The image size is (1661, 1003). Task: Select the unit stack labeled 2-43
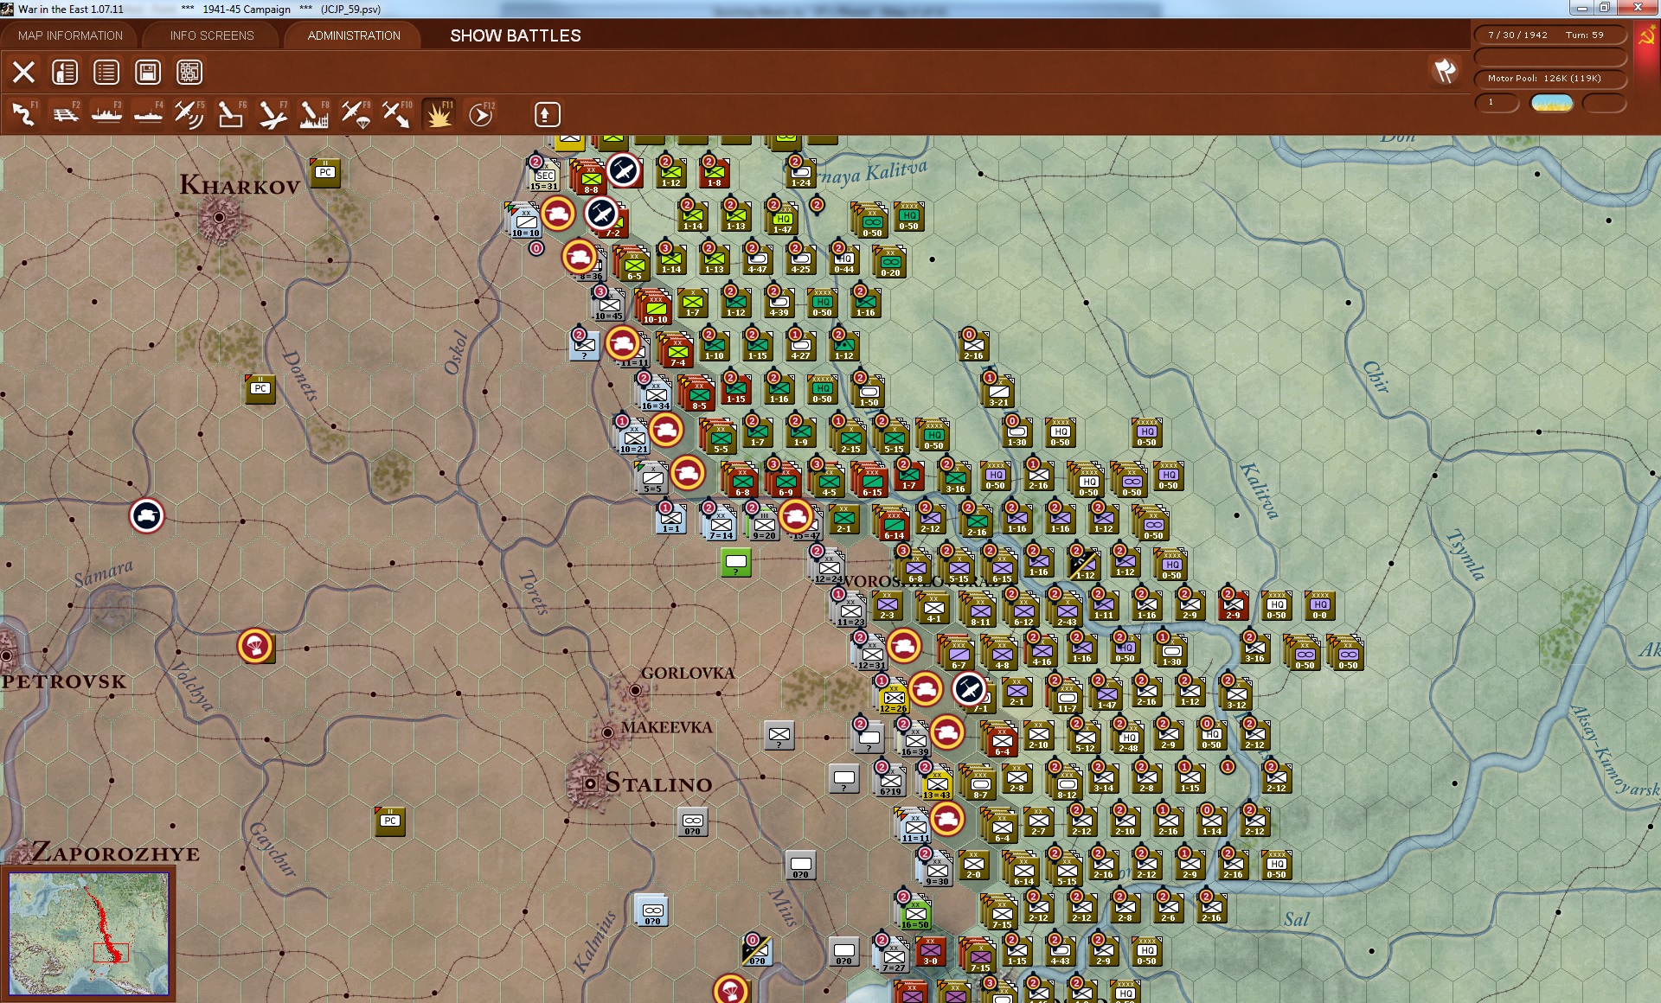point(1067,611)
